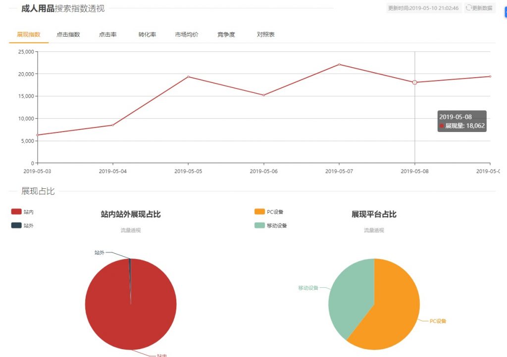The width and height of the screenshot is (507, 357).
Task: Click the 2019-05-06 data point on chart
Action: tap(264, 95)
